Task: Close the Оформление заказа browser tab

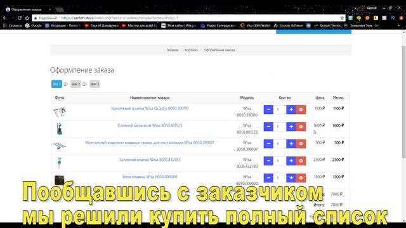Action: tap(49, 9)
